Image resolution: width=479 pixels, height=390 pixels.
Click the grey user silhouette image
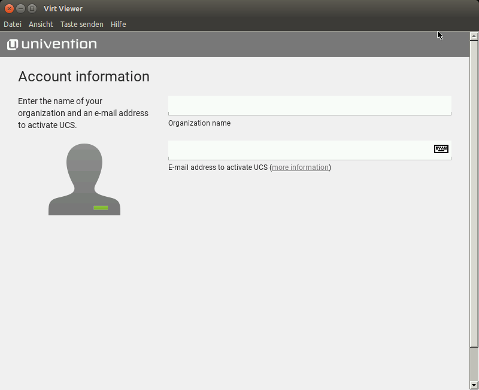point(84,179)
